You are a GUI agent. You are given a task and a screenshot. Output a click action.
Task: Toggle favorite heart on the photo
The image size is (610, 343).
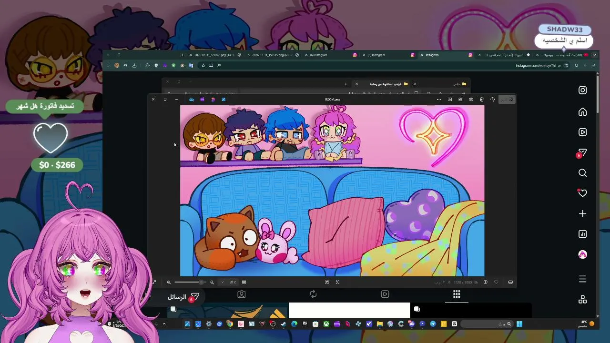(x=496, y=282)
